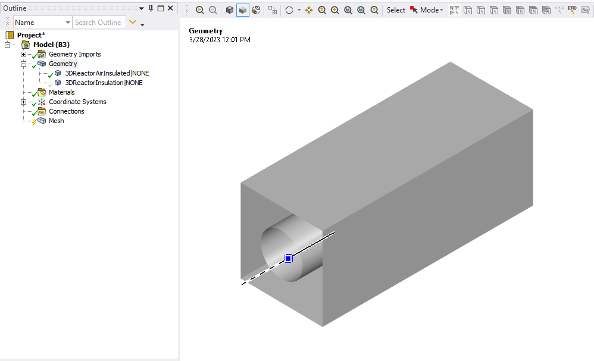Select the Connections tree item
Viewport: 594px width, 361px height.
pos(66,111)
